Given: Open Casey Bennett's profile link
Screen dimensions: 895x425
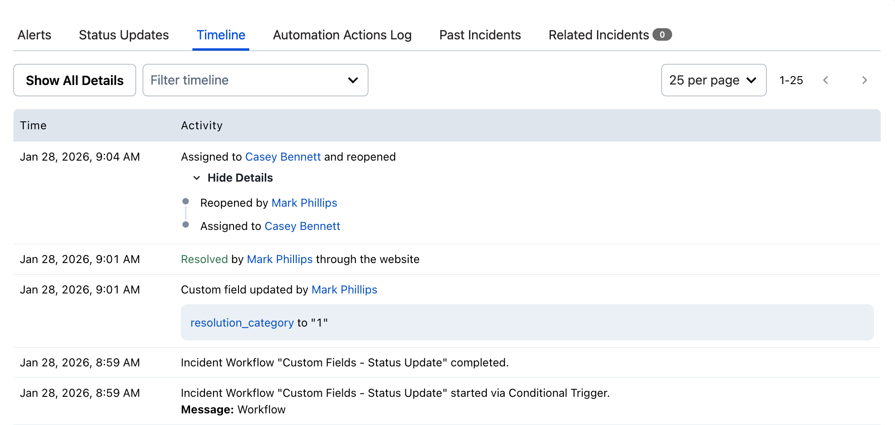Looking at the screenshot, I should (283, 157).
